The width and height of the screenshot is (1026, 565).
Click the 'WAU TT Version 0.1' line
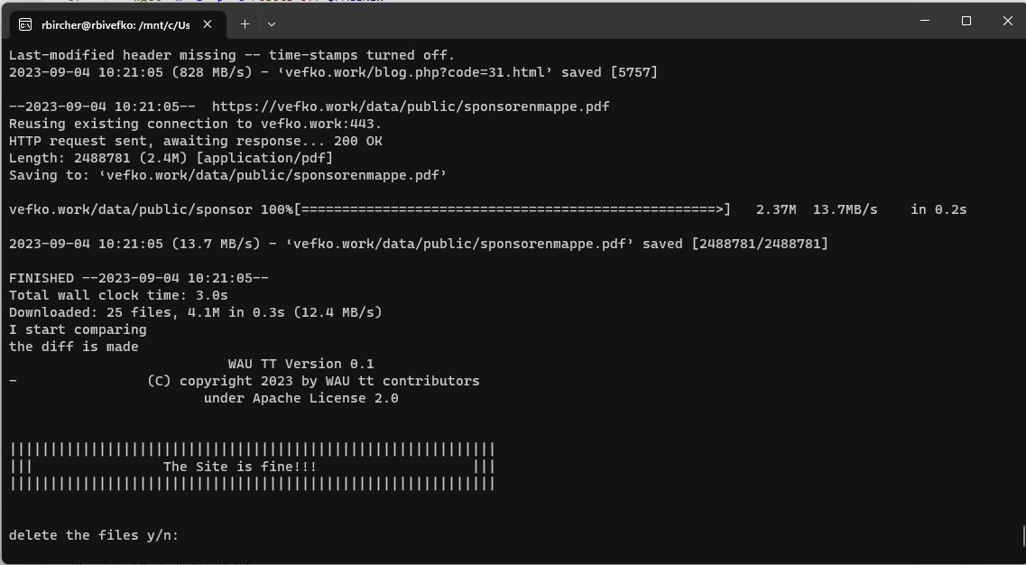[x=300, y=364]
